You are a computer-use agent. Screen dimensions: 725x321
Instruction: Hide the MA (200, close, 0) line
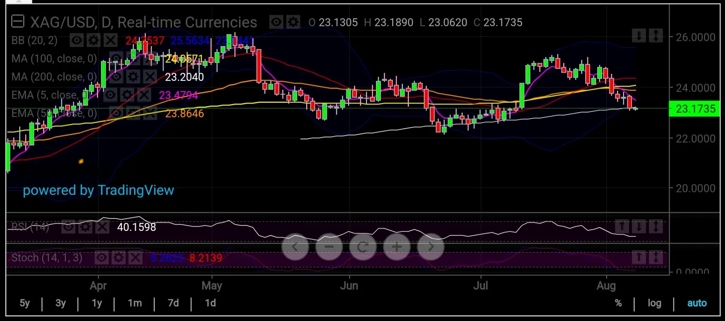click(x=116, y=77)
